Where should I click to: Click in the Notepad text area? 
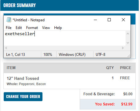pyautogui.click(x=65, y=38)
